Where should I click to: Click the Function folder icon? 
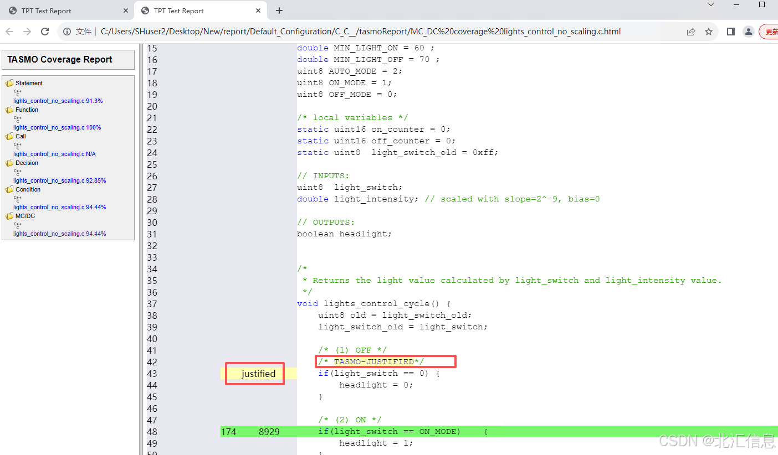(x=9, y=110)
